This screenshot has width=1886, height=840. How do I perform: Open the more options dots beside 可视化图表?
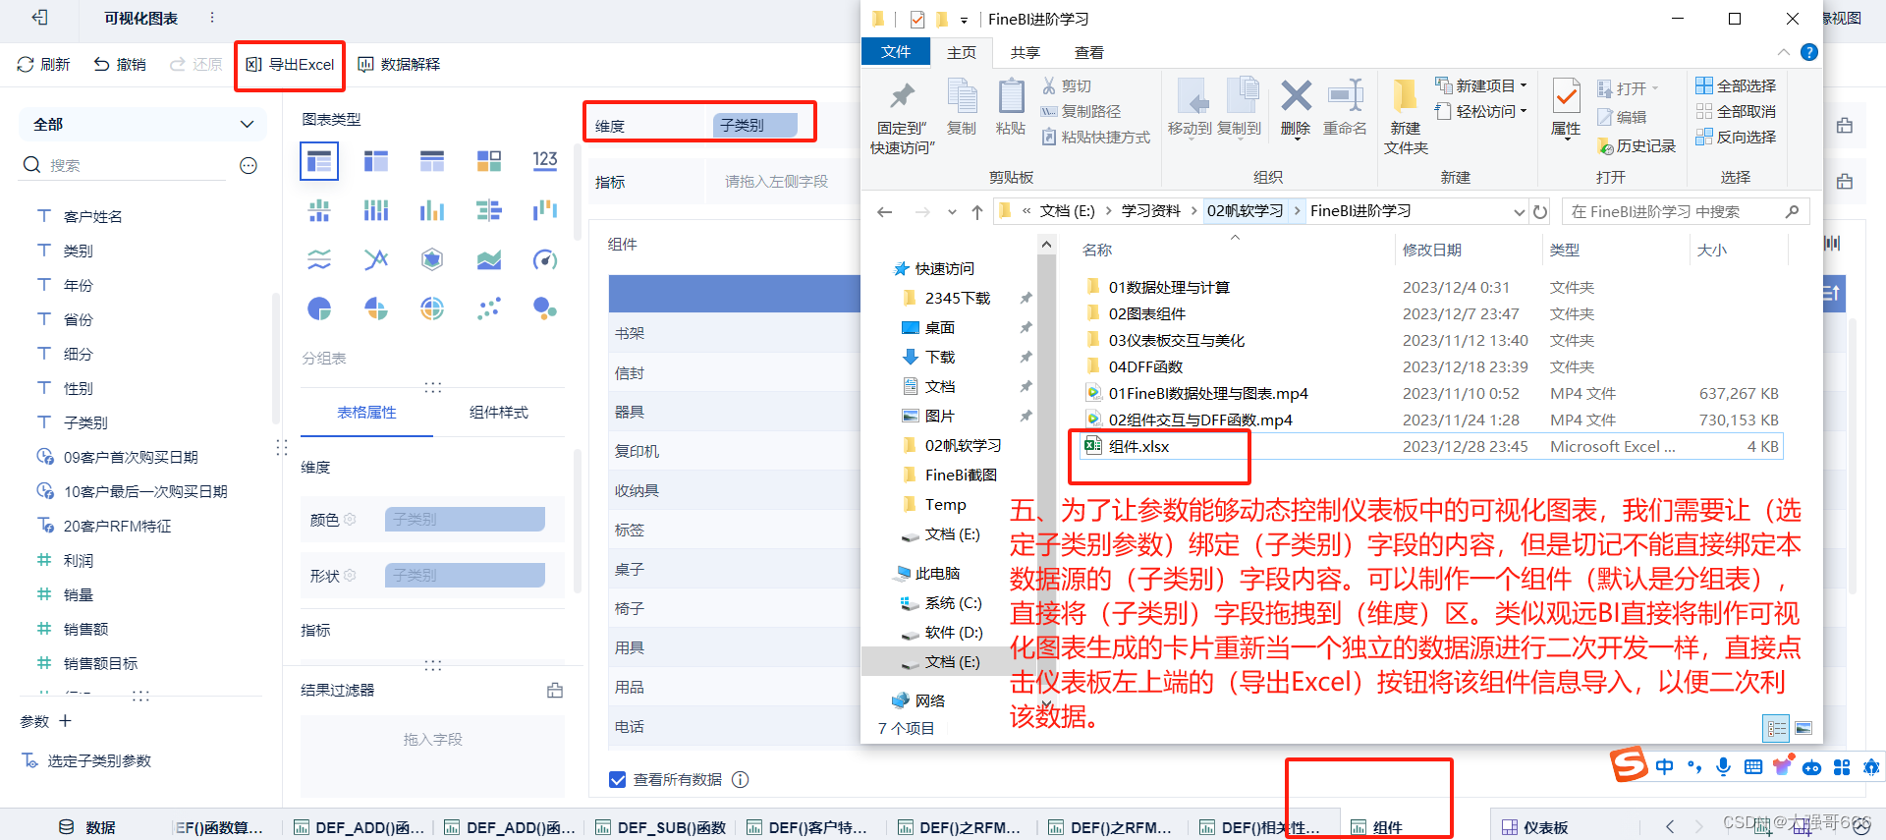coord(212,18)
